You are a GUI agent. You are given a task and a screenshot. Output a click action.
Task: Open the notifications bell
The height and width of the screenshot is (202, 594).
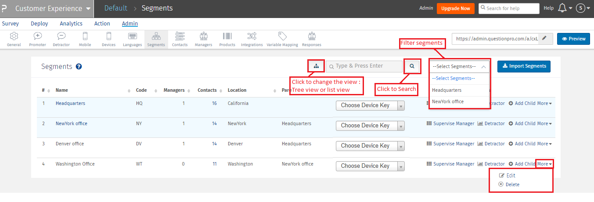click(x=562, y=8)
